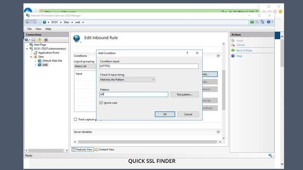Select the Start Page tree node
This screenshot has height=170, width=303.
pyautogui.click(x=40, y=44)
